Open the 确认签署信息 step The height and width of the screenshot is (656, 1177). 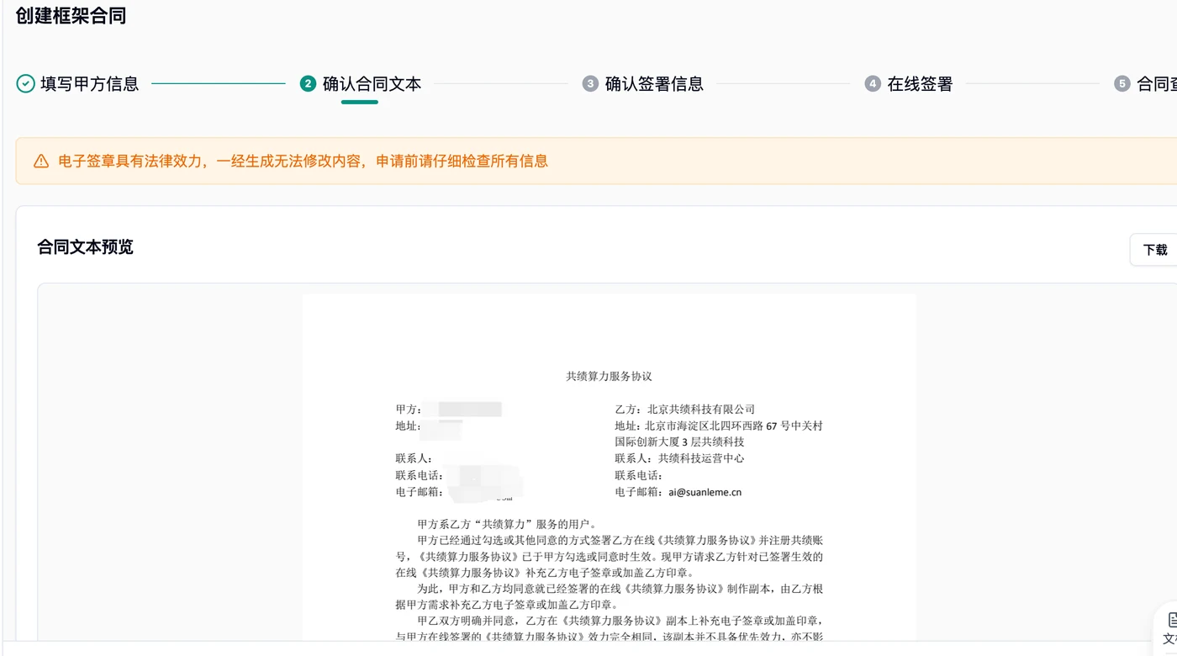655,84
